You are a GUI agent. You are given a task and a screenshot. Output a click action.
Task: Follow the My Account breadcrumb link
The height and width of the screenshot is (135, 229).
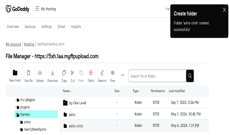14,44
